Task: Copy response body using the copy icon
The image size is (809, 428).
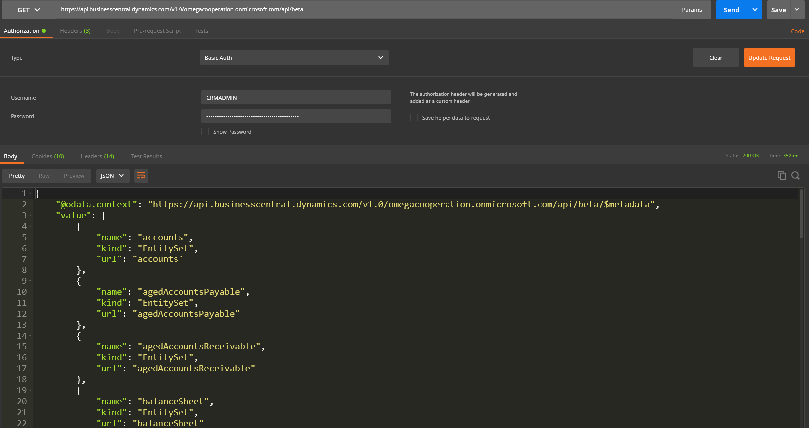Action: coord(781,175)
